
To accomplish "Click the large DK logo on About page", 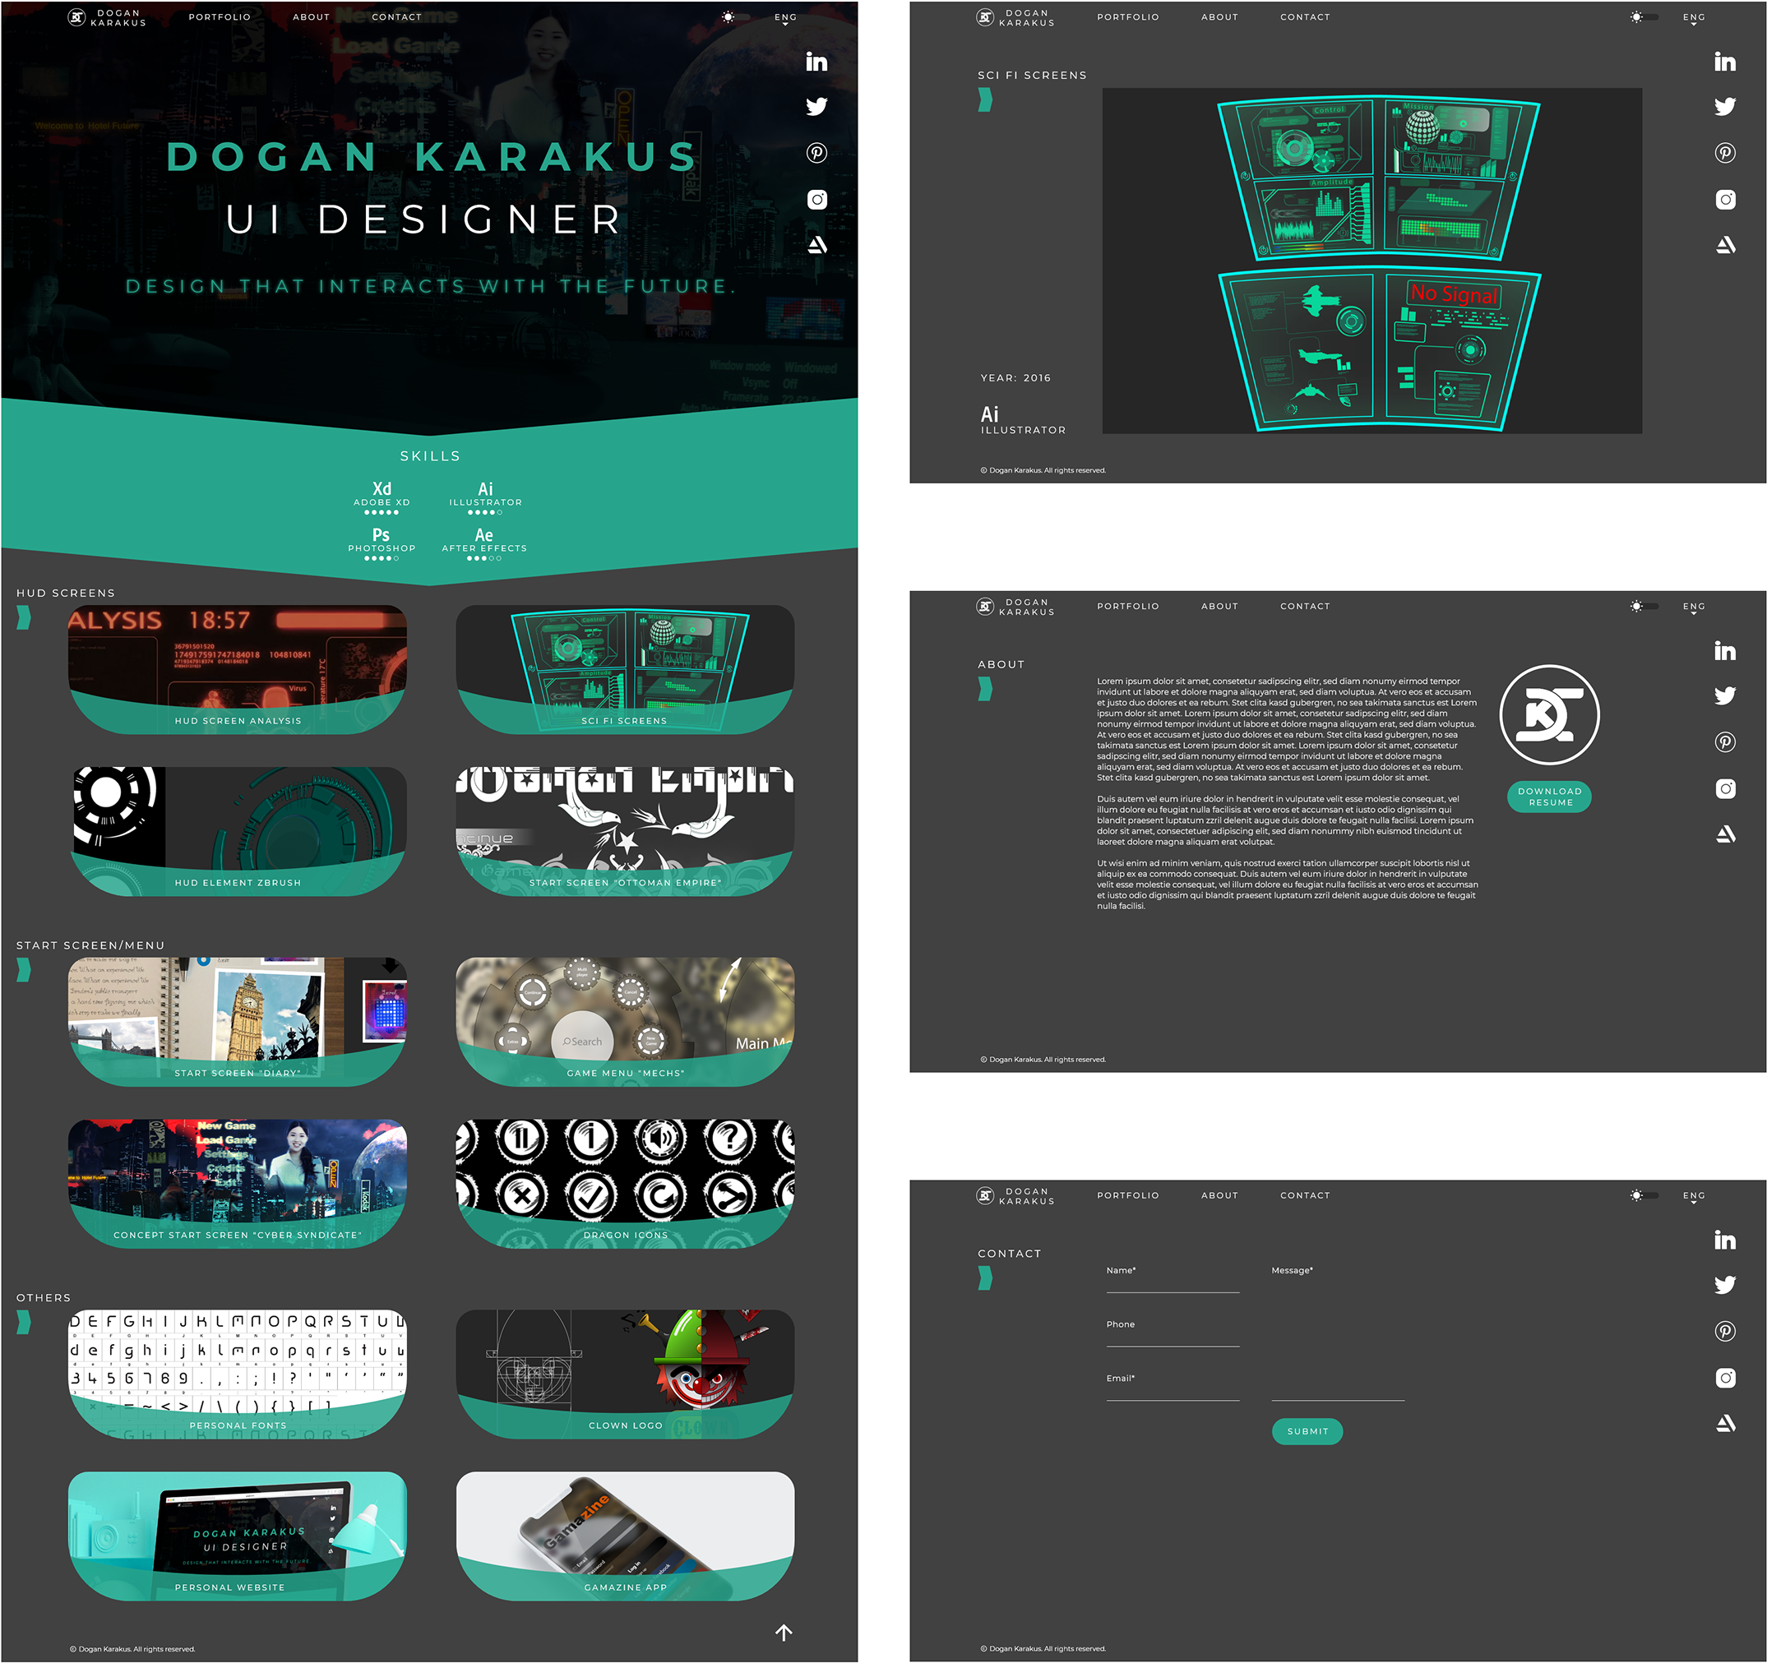I will coord(1549,714).
